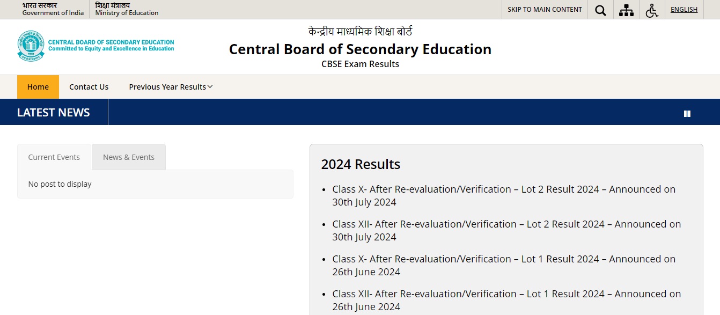
Task: Go to the Home menu item
Action: (38, 86)
